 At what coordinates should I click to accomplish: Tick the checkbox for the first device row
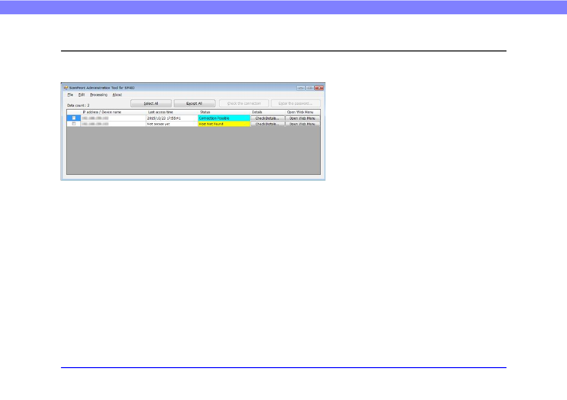(74, 118)
